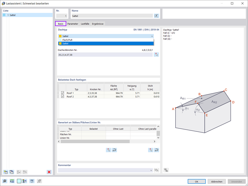
Task: Click the Knoten Nr. cell '4,5,37,38'
Action: (x=96, y=97)
